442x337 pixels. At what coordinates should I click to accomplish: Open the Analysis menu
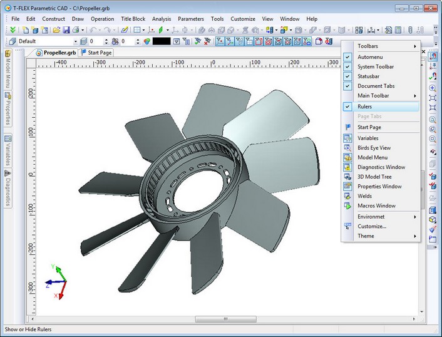click(x=161, y=19)
